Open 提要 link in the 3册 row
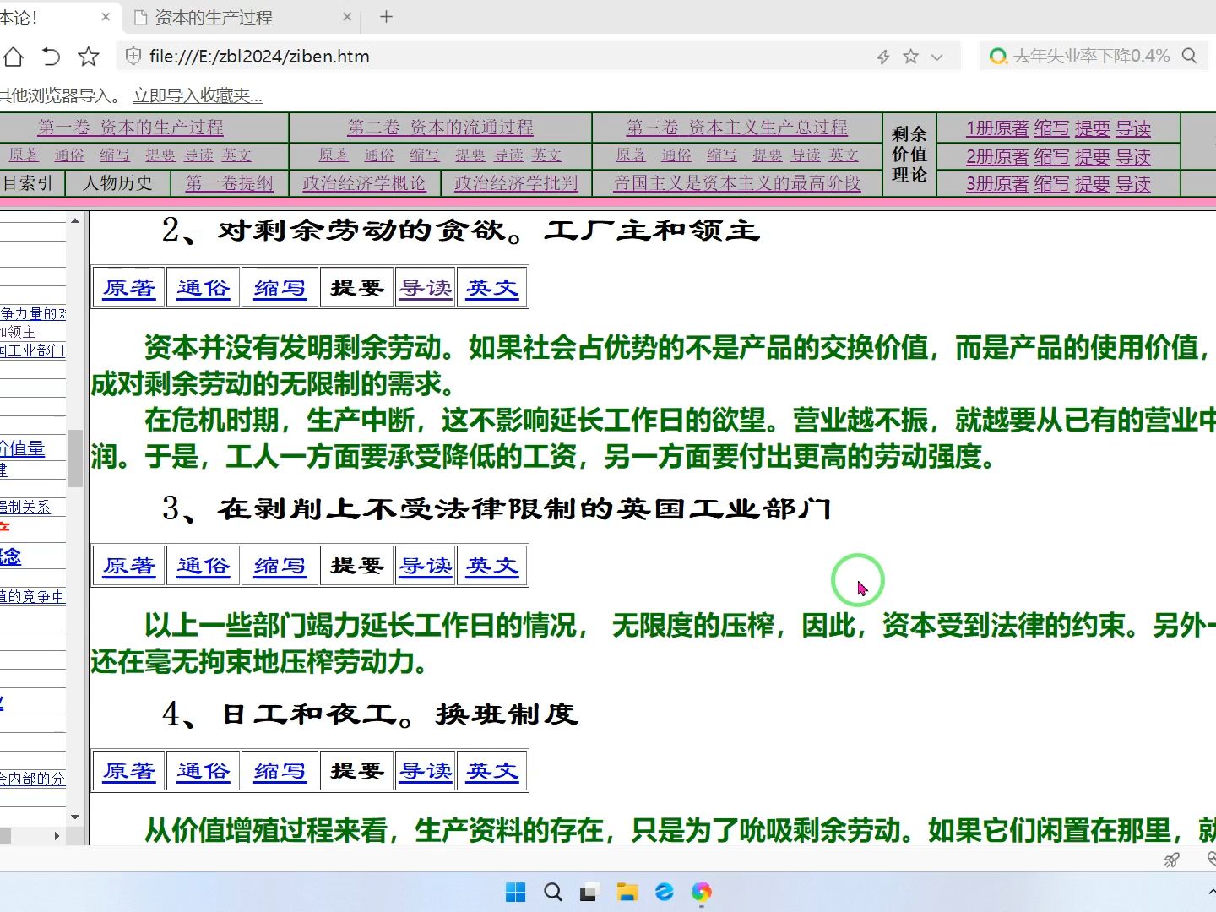 [1092, 184]
